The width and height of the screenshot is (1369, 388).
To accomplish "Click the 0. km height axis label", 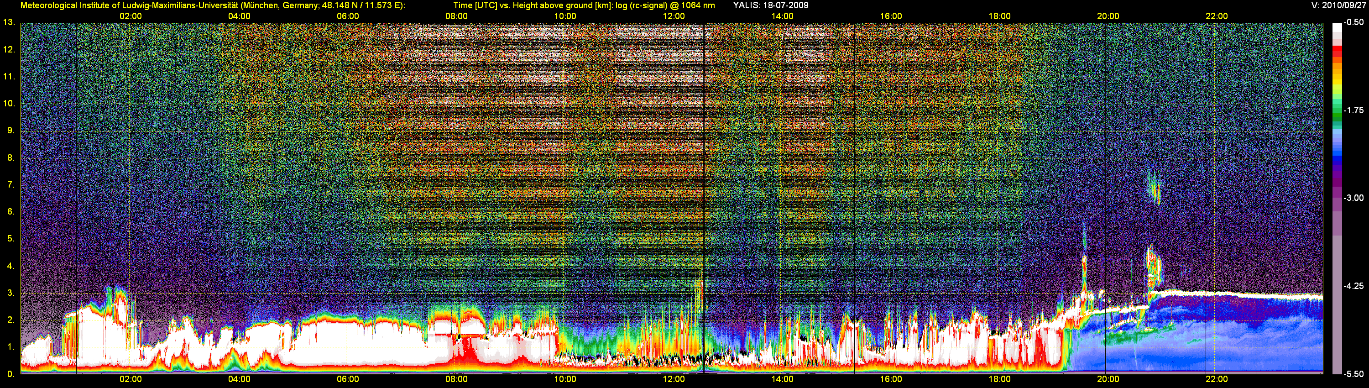I will 10,374.
